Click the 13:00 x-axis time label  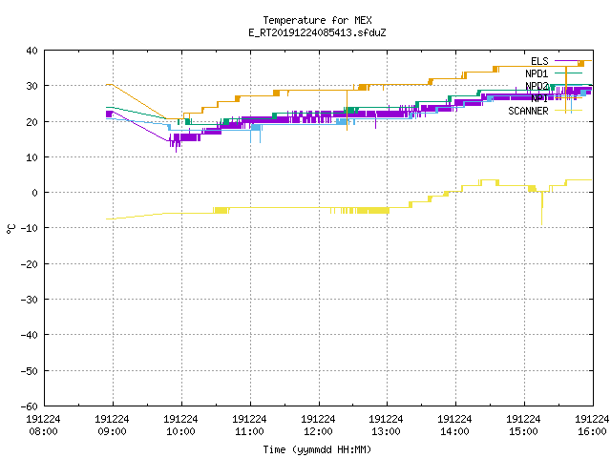coord(386,431)
